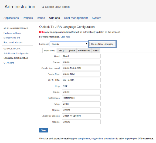The width and height of the screenshot is (156, 143).
Task: Edit the Check for updates field
Action: [x=81, y=116]
